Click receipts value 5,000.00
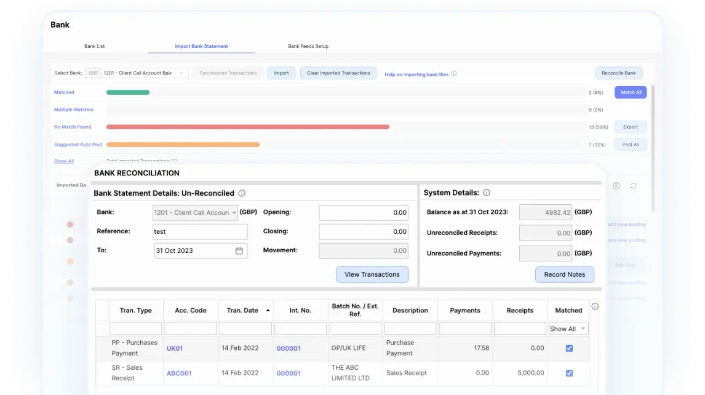 [x=530, y=372]
